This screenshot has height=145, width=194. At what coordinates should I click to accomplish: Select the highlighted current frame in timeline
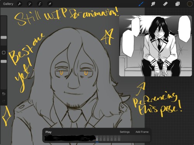tap(97, 138)
